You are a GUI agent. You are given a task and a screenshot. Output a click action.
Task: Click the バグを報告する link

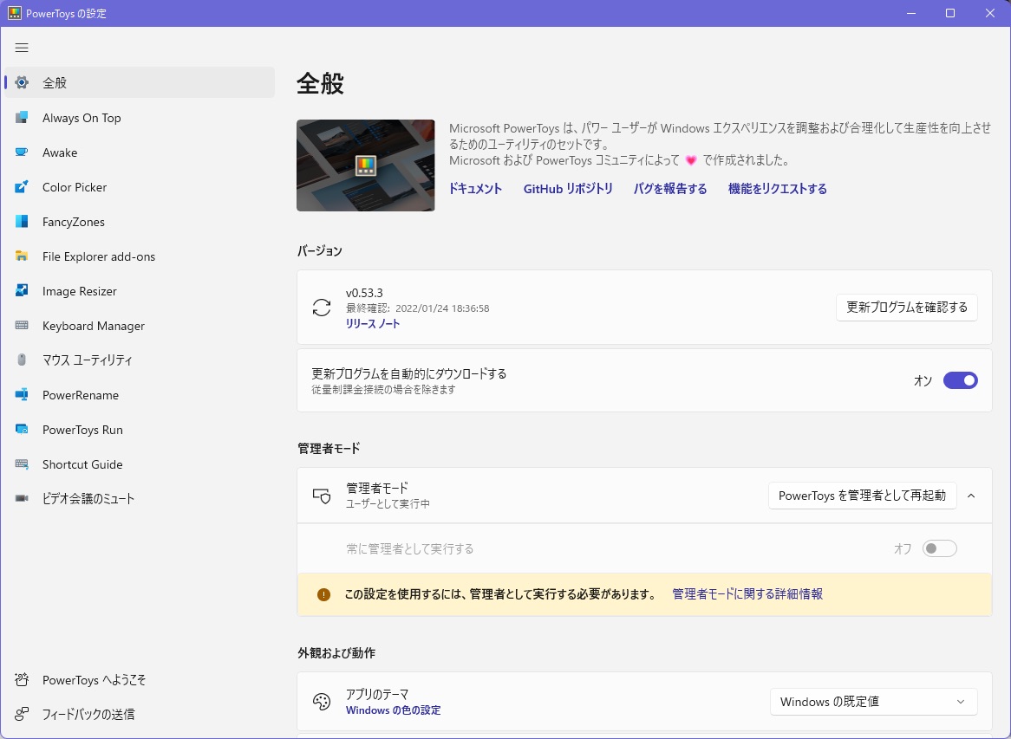[x=670, y=189]
